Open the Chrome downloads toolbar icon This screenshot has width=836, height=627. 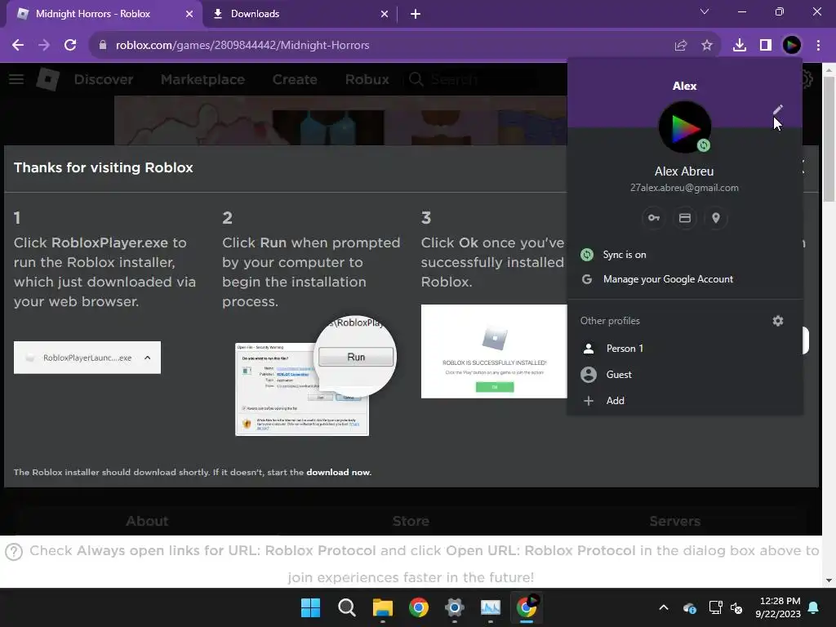[740, 46]
